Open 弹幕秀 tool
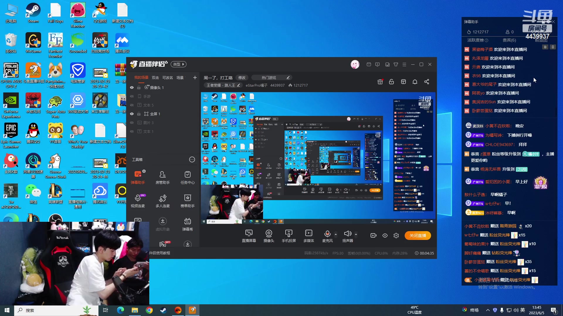 pyautogui.click(x=188, y=224)
